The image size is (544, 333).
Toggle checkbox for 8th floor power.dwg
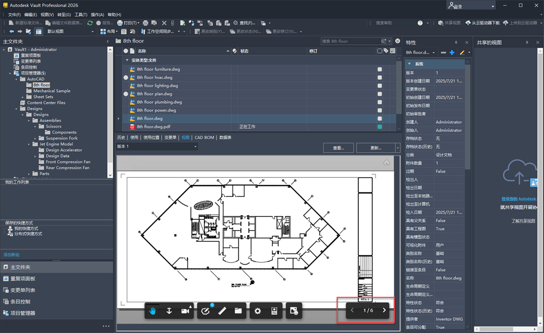click(380, 110)
